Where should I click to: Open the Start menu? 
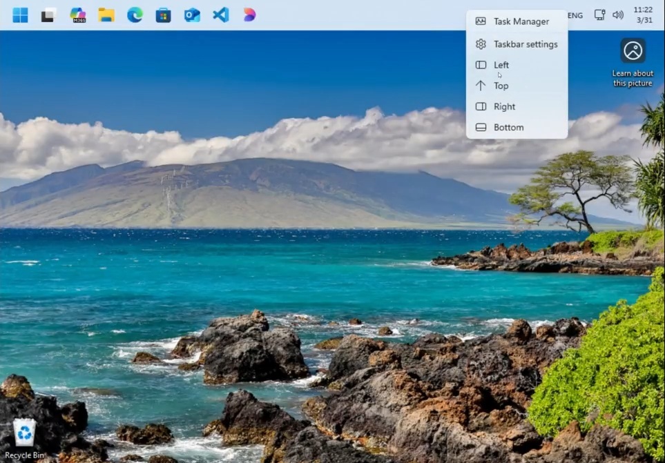pos(19,14)
